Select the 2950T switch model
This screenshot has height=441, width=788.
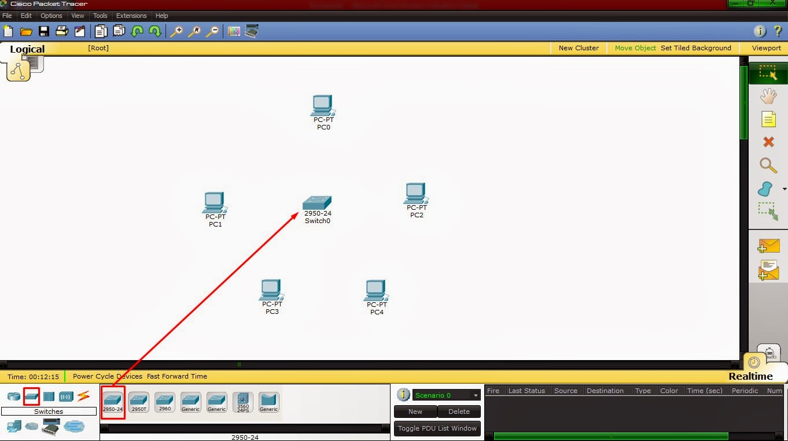(138, 402)
